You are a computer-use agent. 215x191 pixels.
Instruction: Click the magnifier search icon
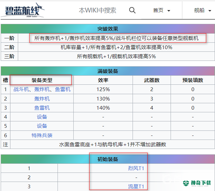point(132,10)
